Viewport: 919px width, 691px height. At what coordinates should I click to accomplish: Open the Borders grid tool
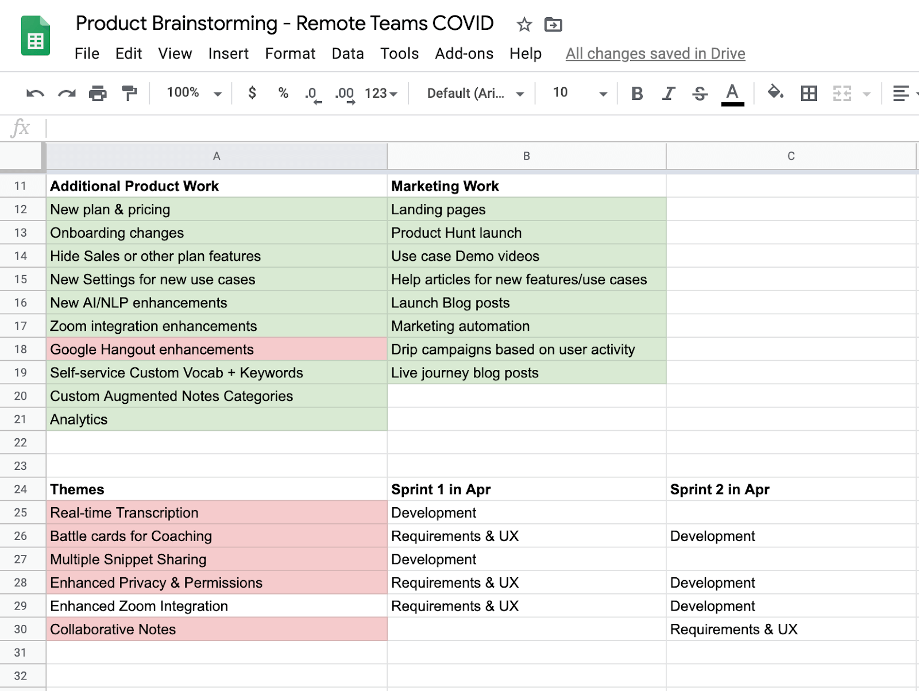click(809, 93)
